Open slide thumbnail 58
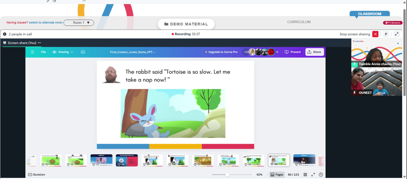This screenshot has height=179, width=407. pos(228,160)
